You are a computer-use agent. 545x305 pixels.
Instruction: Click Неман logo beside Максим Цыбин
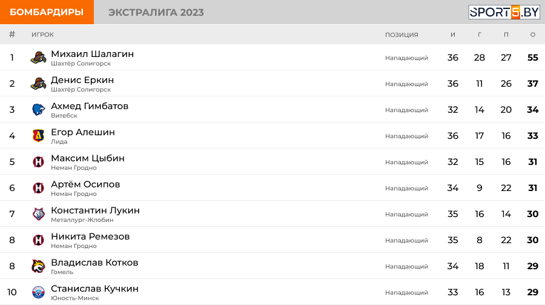(38, 162)
